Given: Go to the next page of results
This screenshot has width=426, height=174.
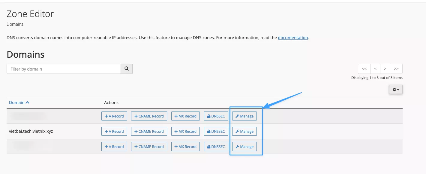Looking at the screenshot, I should point(385,69).
